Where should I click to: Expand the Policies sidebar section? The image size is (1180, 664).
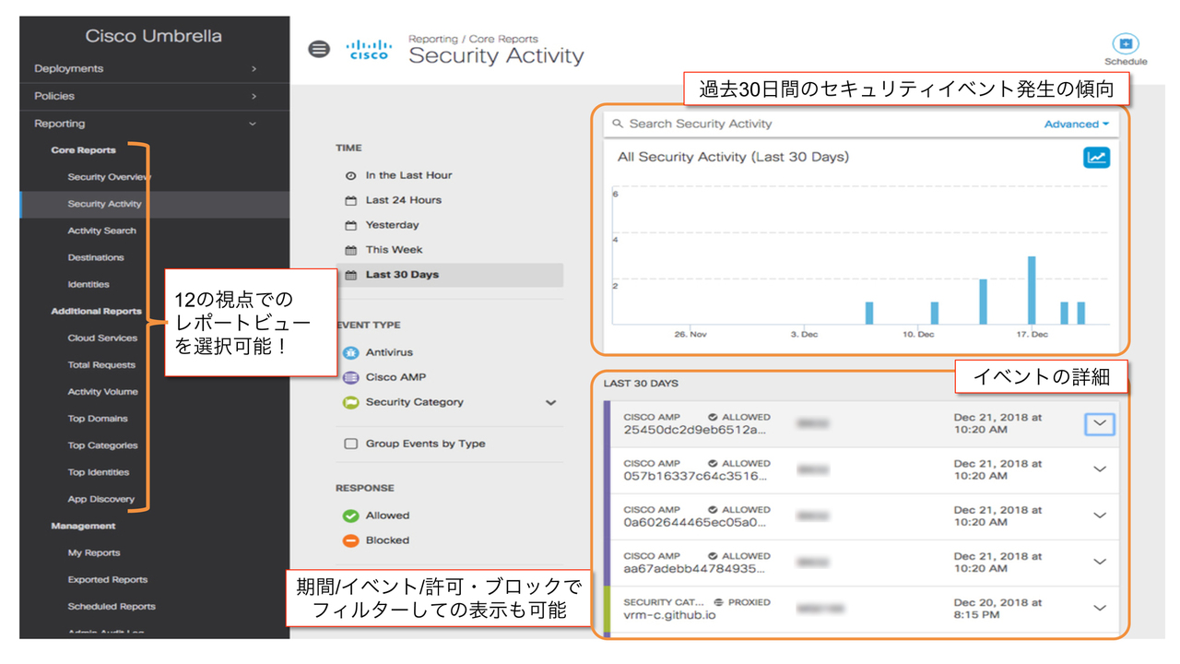click(154, 96)
